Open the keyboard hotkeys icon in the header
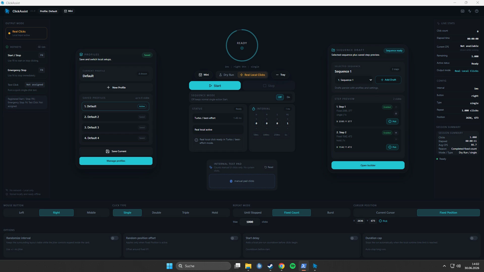The height and width of the screenshot is (272, 484). click(x=463, y=11)
